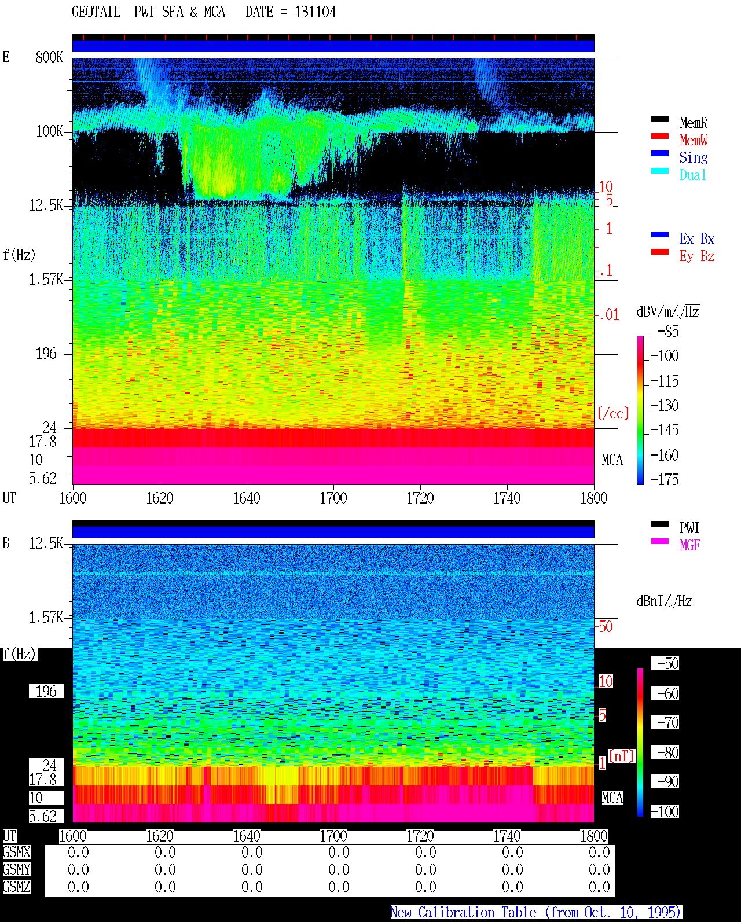Click the MemR legend label
Viewport: 741px width, 922px height.
pyautogui.click(x=694, y=123)
